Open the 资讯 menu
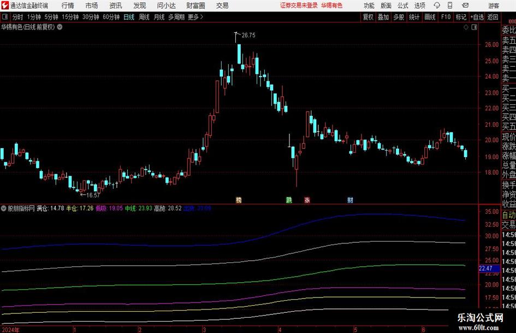Viewport: 516px width, 333px height. 116,5
